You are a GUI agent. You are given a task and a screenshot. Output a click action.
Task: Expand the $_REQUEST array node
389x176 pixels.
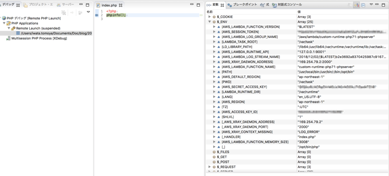[209, 167]
